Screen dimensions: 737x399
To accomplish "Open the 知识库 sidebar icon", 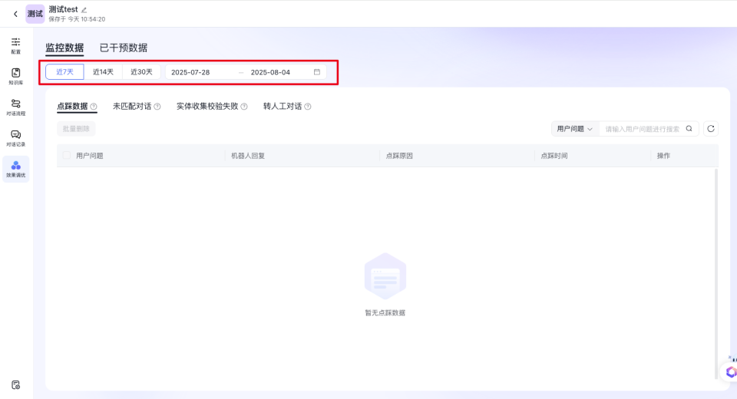I will click(x=16, y=74).
